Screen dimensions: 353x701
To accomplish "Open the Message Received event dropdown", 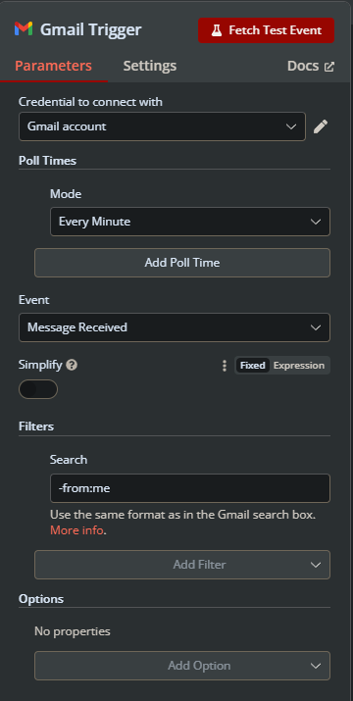I will [175, 327].
